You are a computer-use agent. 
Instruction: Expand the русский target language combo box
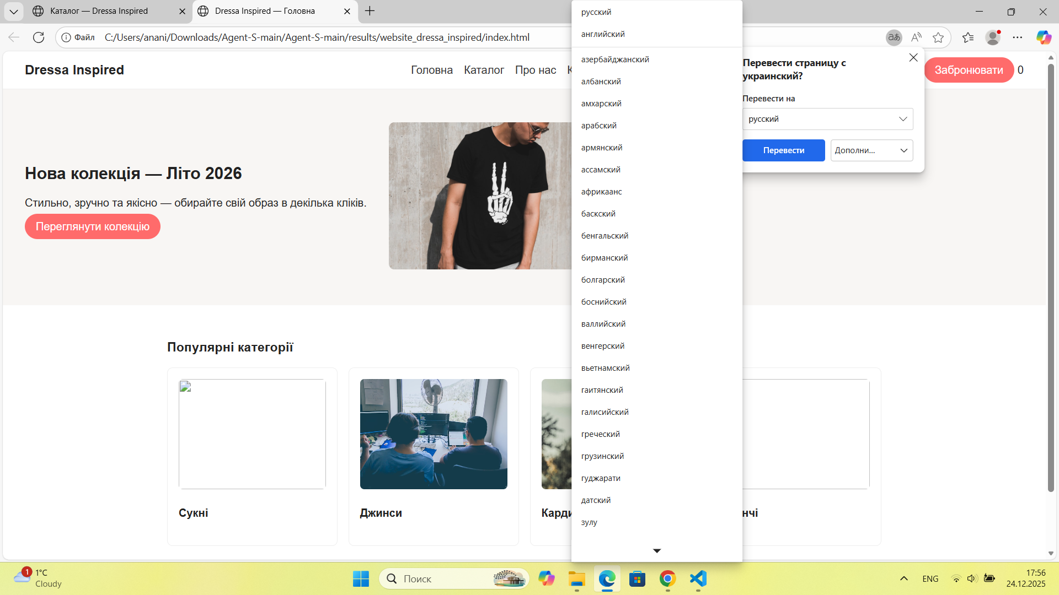(827, 119)
